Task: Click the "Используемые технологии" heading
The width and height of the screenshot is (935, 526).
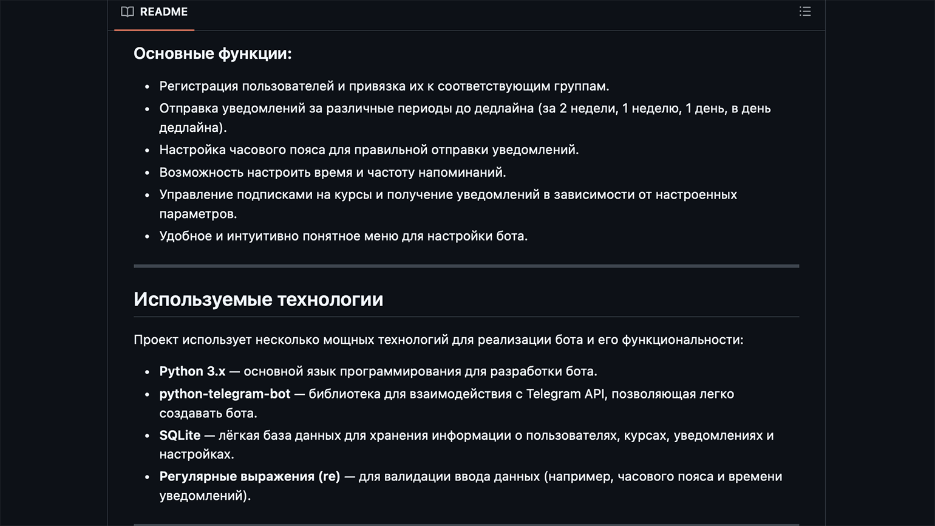Action: [258, 299]
